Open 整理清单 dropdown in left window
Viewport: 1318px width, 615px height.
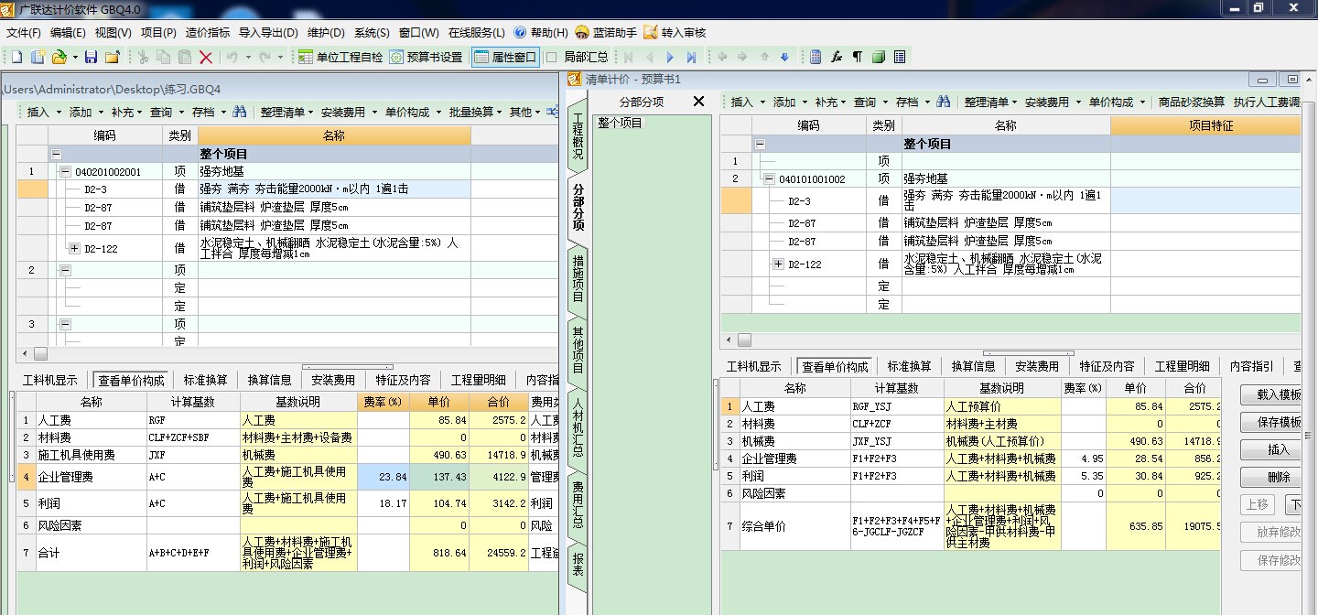coord(286,112)
